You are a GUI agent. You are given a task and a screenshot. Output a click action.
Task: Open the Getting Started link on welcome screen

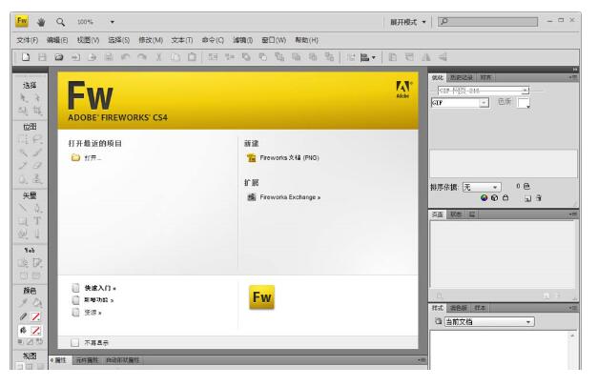(94, 288)
